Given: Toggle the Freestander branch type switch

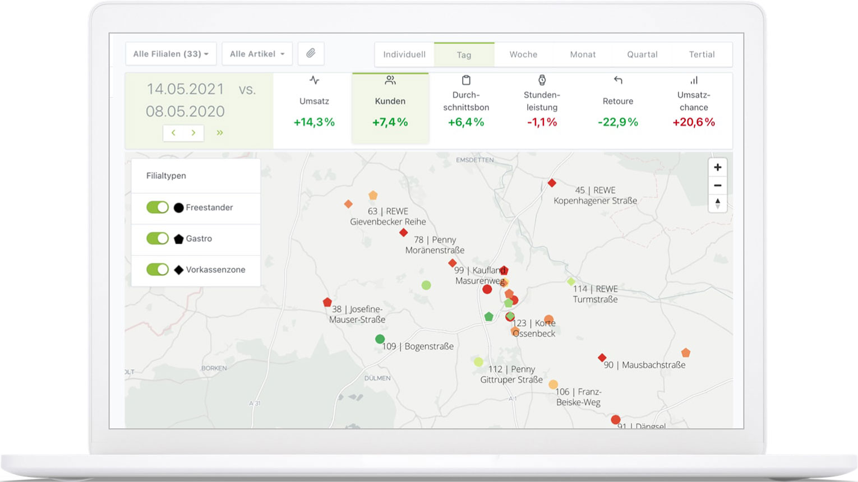Looking at the screenshot, I should (x=158, y=207).
